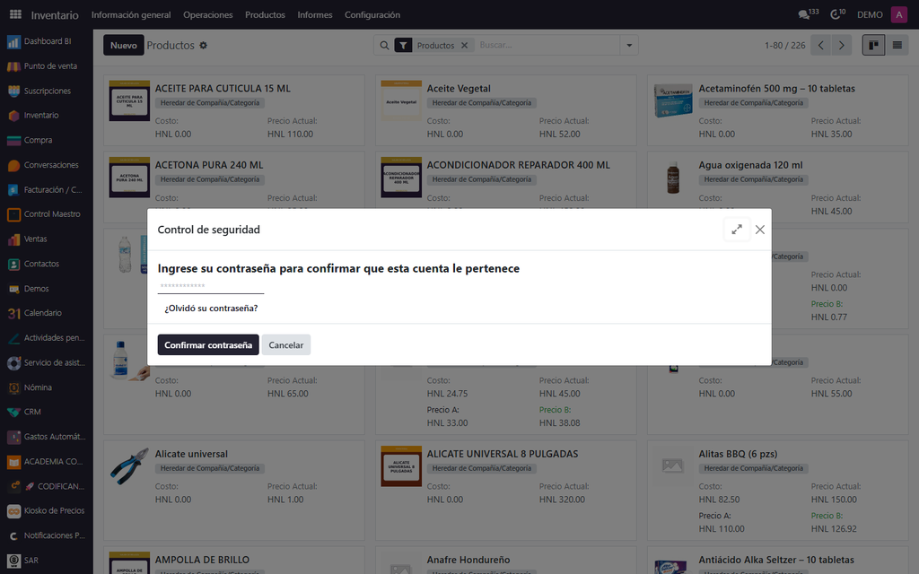
Task: Open the Informes menu
Action: coord(315,14)
